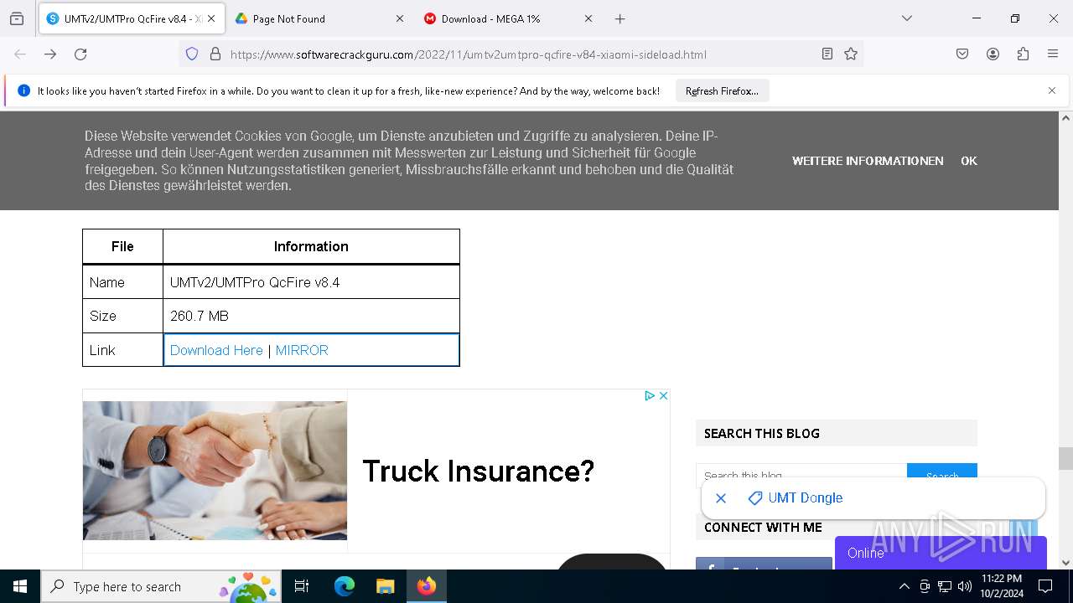Close the UMTv2/UMTPro QcFire tab
Screen dimensions: 1073x603
211,18
